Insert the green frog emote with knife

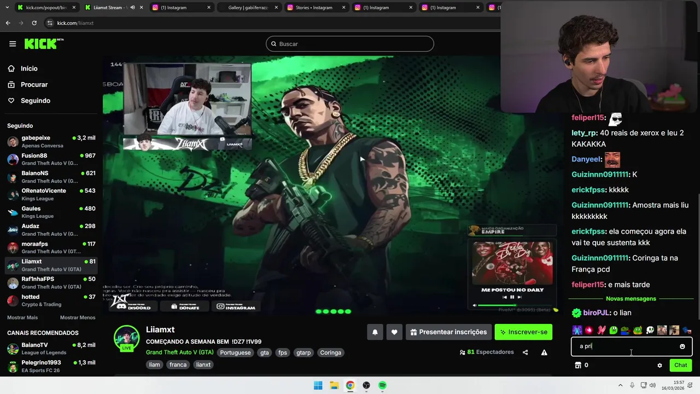pyautogui.click(x=638, y=330)
